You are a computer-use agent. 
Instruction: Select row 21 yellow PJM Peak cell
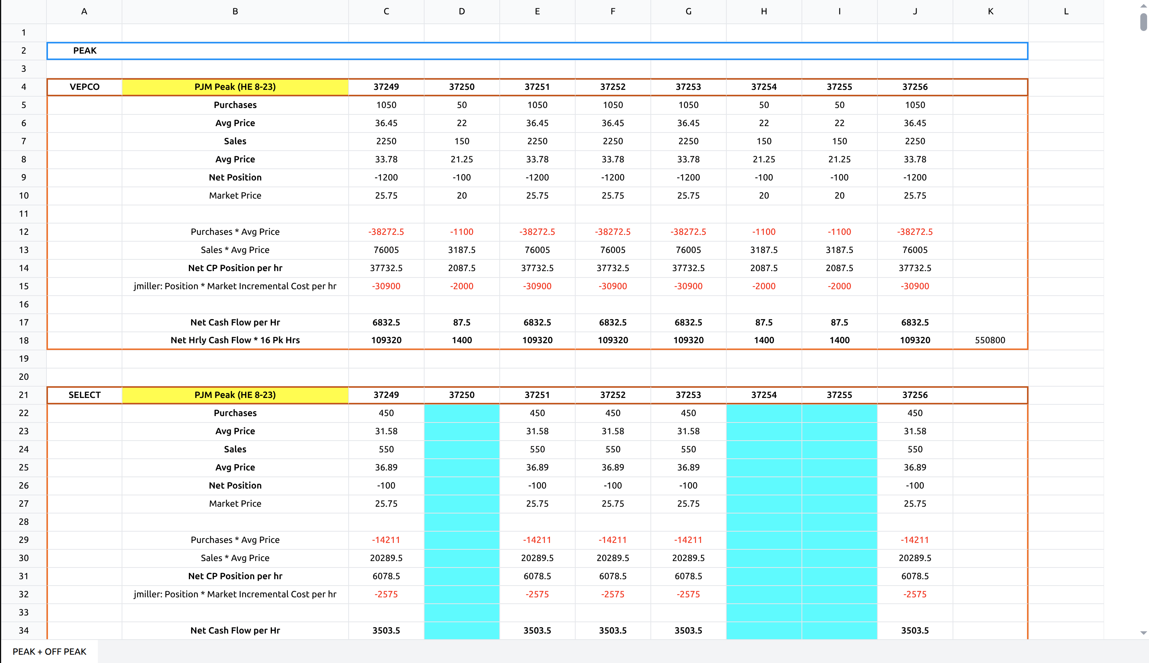(235, 395)
